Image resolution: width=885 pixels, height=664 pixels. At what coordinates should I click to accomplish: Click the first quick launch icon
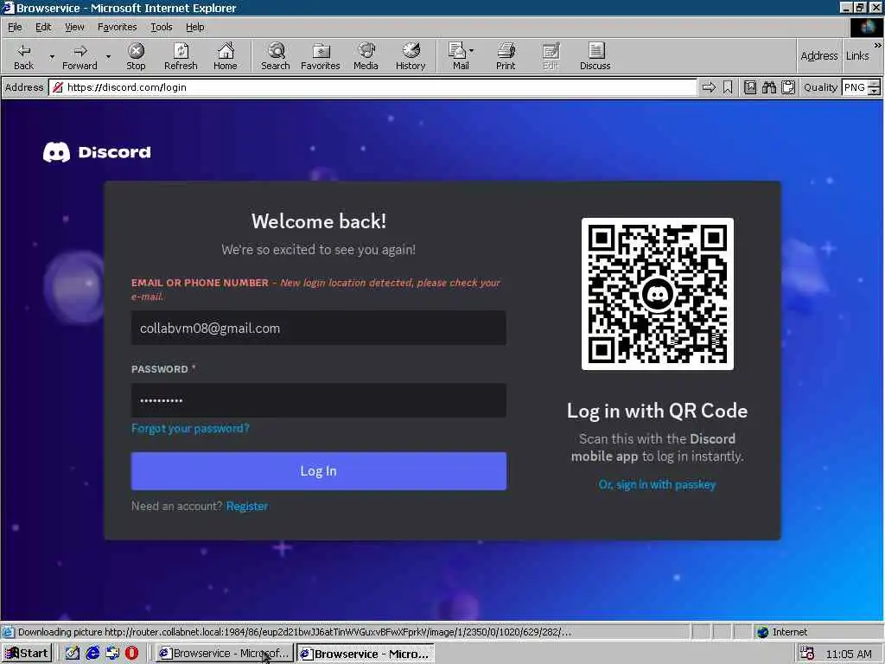click(73, 654)
